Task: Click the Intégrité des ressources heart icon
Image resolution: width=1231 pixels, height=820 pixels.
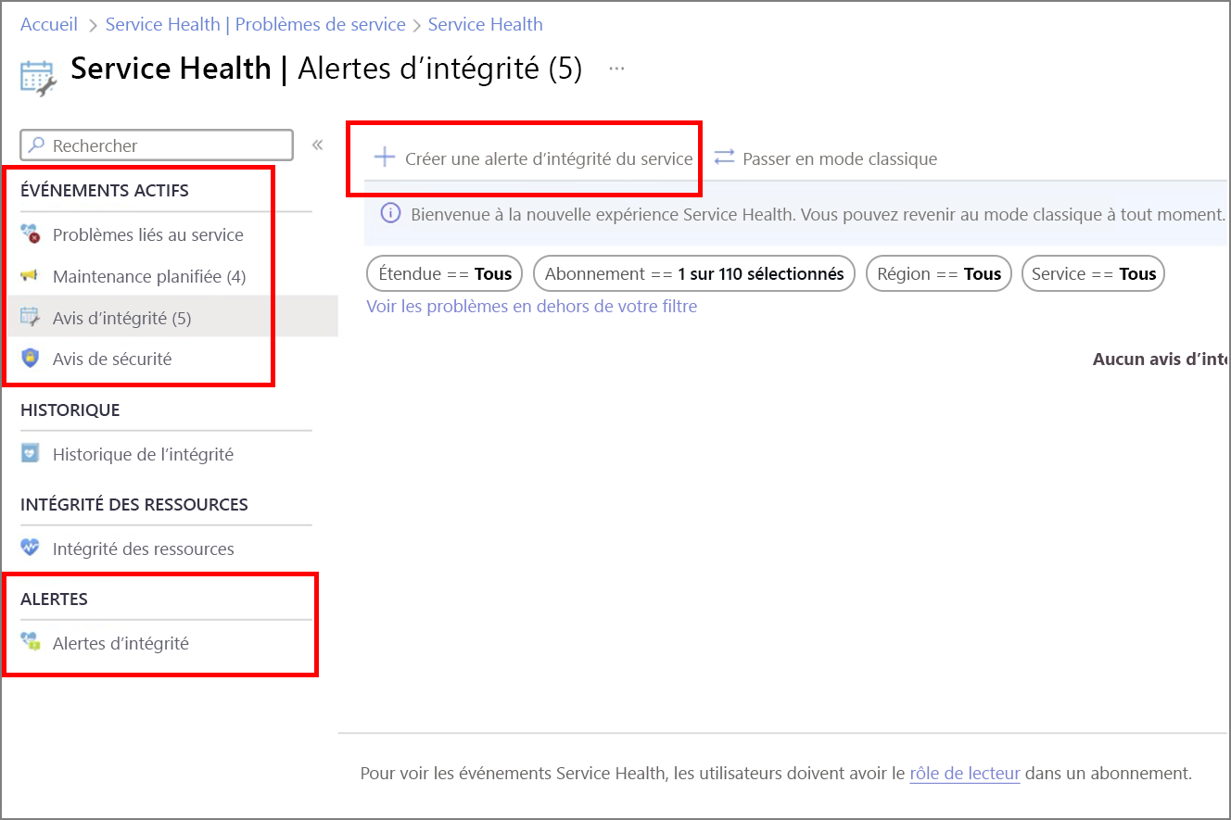Action: coord(31,549)
